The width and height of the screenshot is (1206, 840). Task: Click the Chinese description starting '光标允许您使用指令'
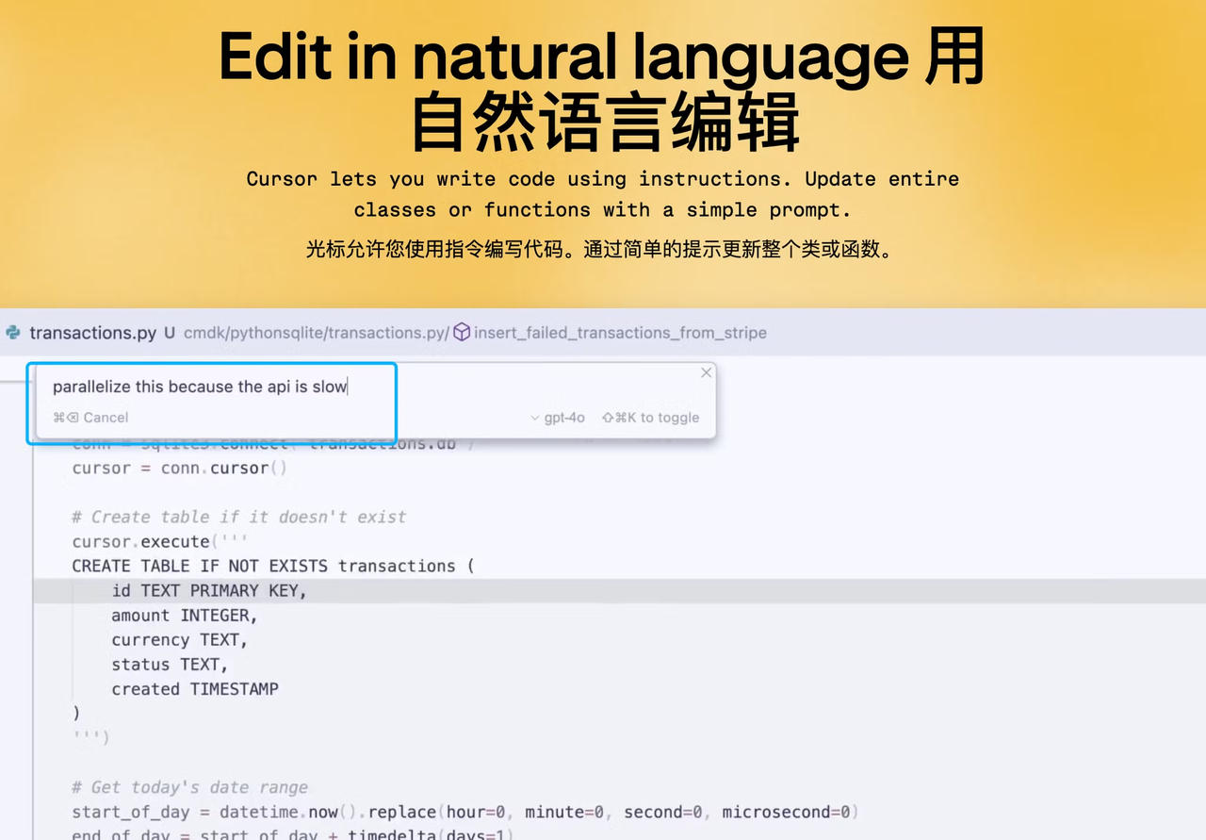point(599,250)
